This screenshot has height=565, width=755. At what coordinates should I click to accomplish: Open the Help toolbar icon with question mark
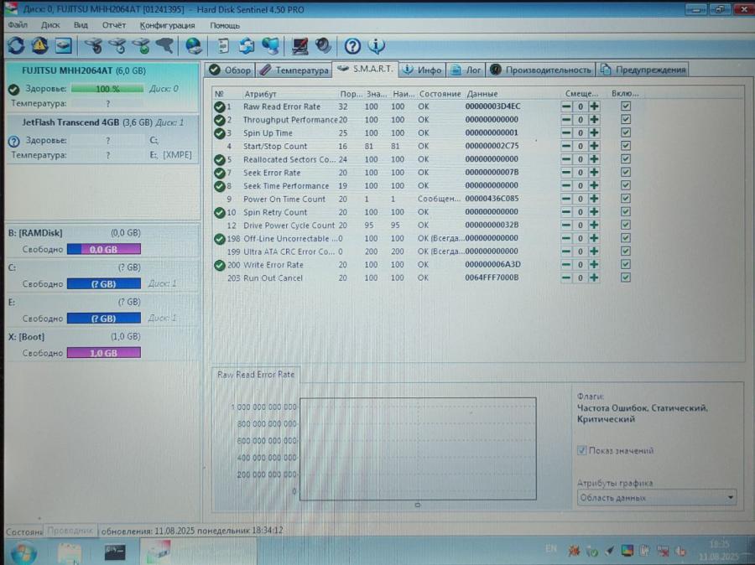(x=351, y=46)
